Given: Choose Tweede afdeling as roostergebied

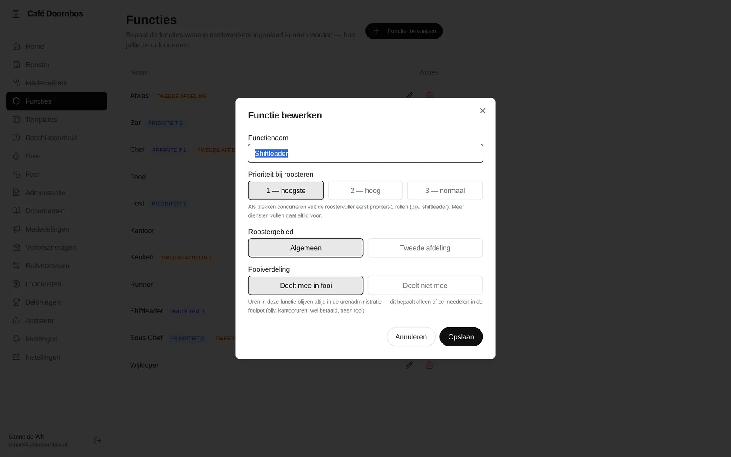Looking at the screenshot, I should (425, 248).
